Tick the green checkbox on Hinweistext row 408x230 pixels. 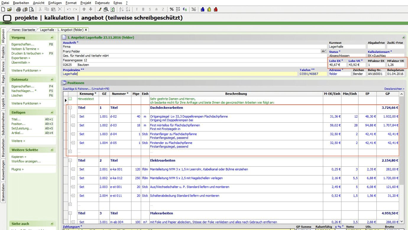[x=70, y=99]
